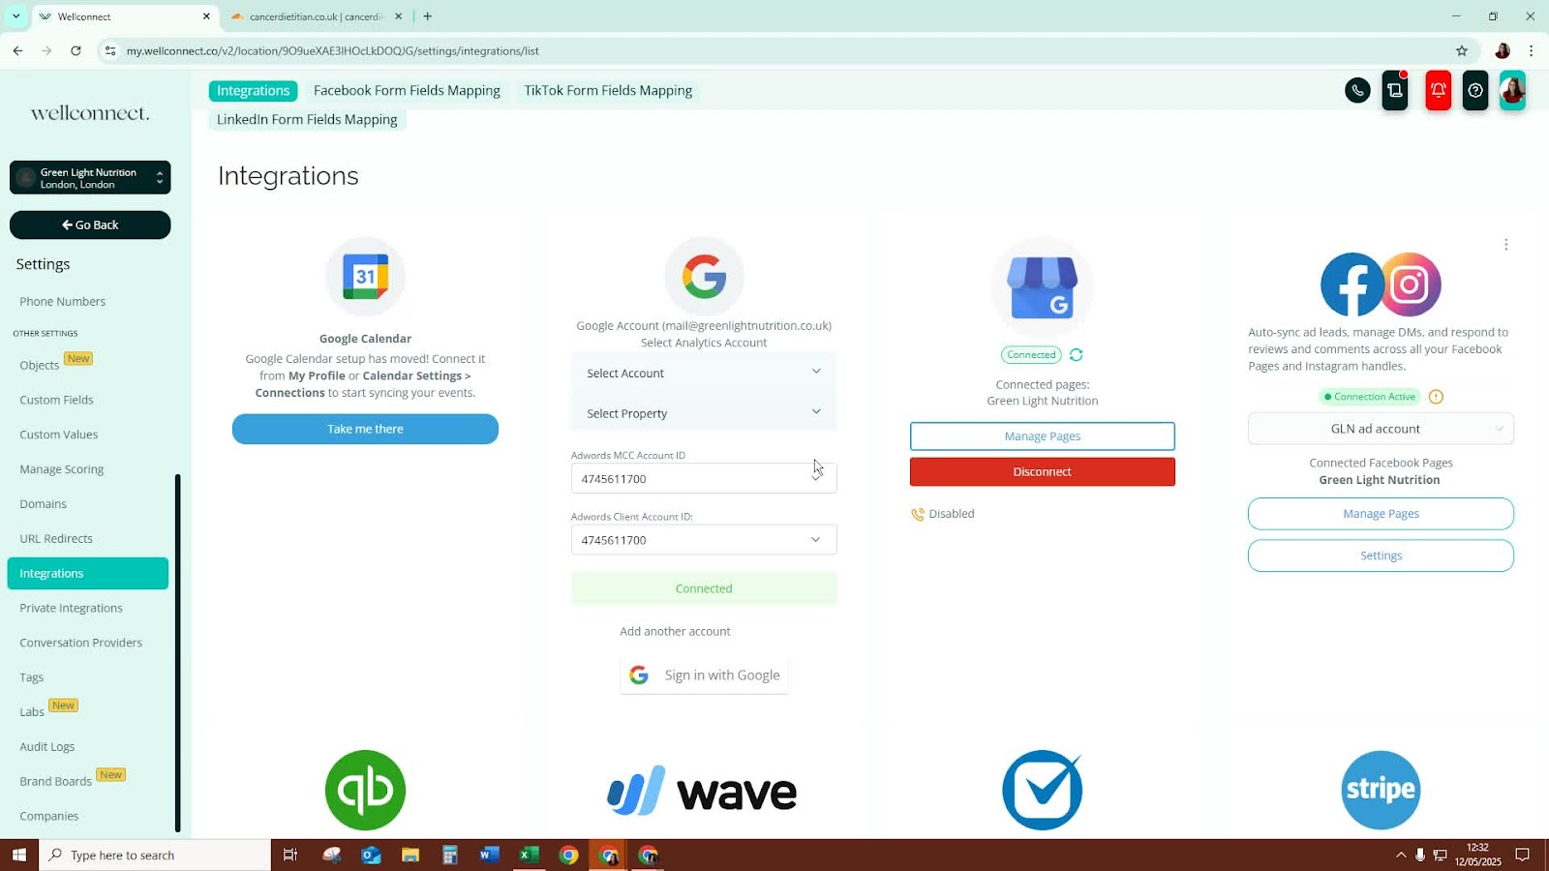Switch to the cancerdietitian.co.uk browser tab

pos(316,16)
